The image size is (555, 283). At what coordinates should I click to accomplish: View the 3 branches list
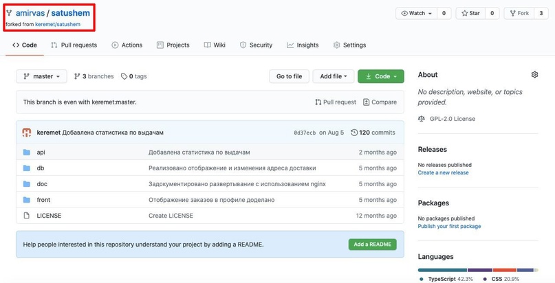pyautogui.click(x=94, y=76)
